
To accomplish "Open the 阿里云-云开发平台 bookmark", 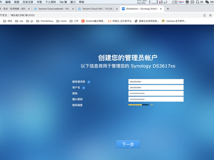I will pyautogui.click(x=120, y=21).
